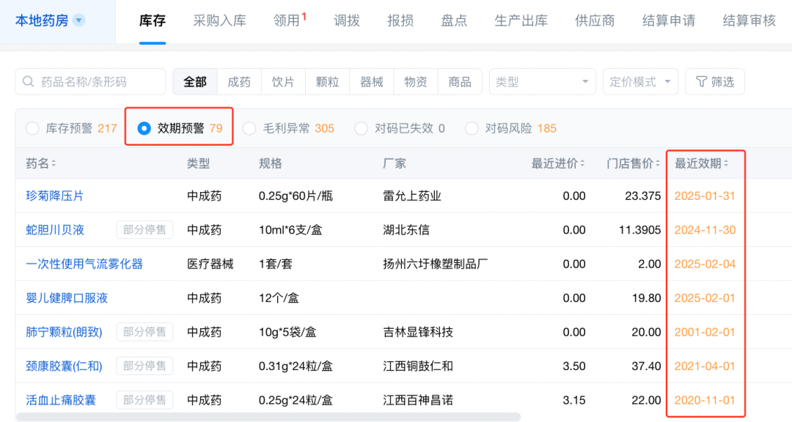The image size is (792, 422).
Task: Select the 对码风险 radio button
Action: [472, 128]
